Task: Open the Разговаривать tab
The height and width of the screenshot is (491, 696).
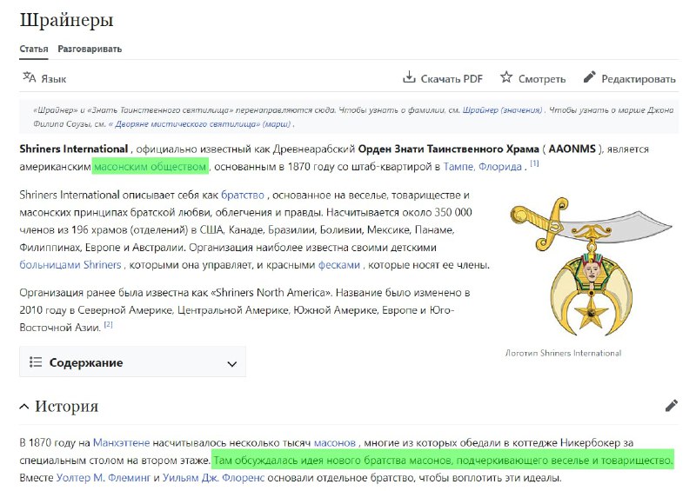Action: [90, 49]
